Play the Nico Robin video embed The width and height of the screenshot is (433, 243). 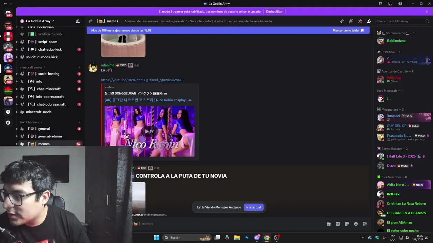point(147,131)
